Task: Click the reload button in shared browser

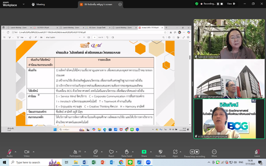Action: pos(8,32)
